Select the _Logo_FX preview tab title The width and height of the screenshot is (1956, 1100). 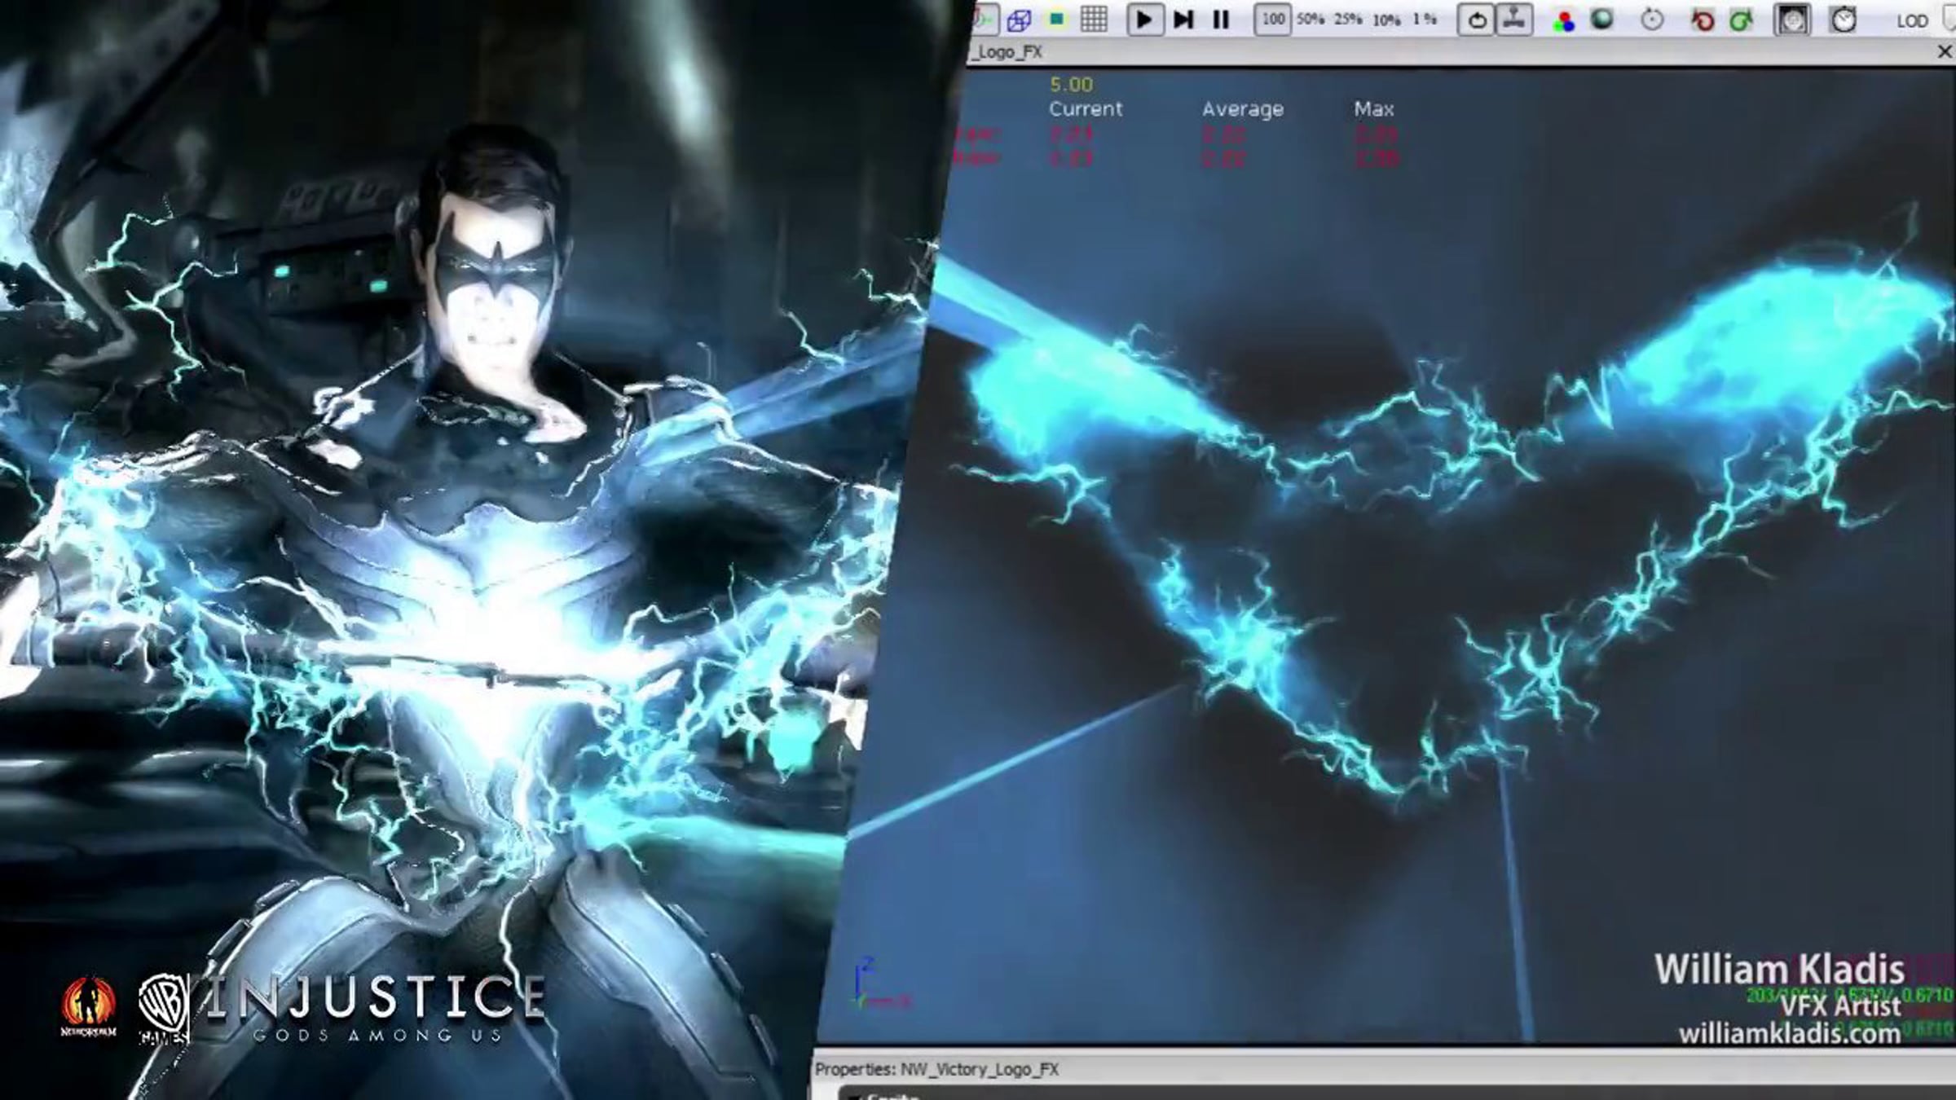[1008, 52]
